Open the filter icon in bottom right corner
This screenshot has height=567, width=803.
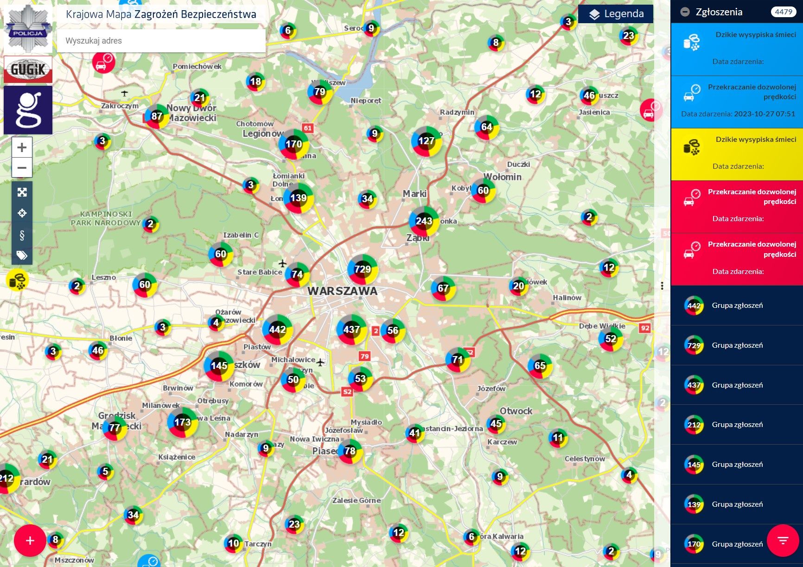[x=782, y=540]
